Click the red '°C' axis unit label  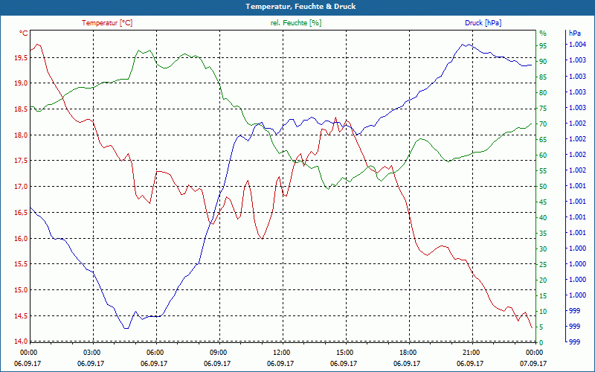click(x=24, y=33)
